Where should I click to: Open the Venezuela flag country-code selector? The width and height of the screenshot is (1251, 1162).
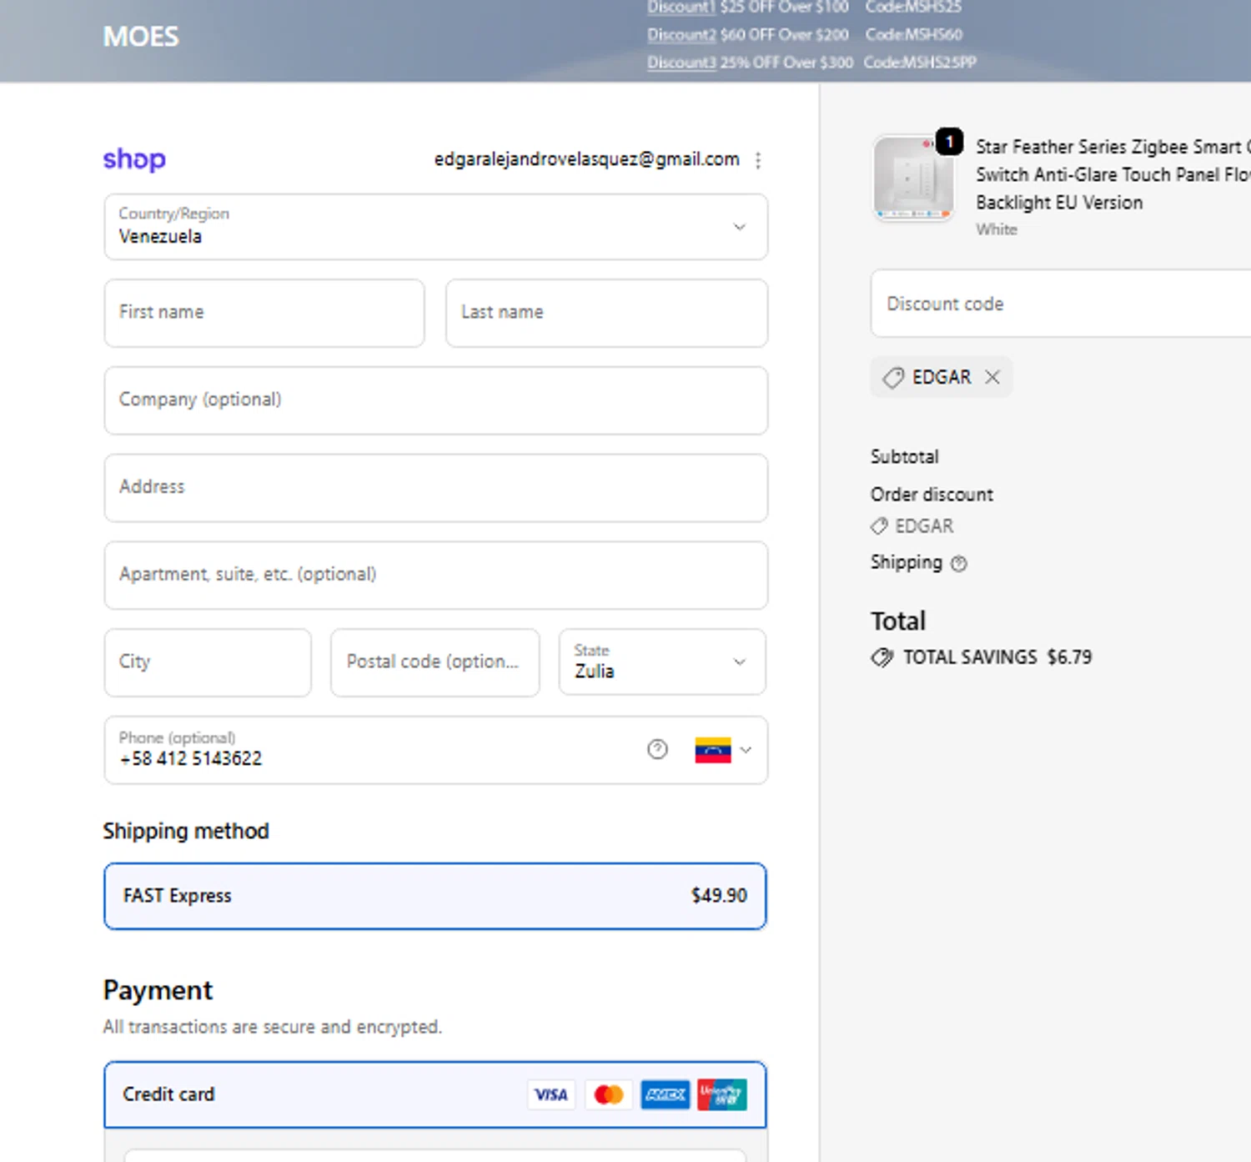(723, 750)
